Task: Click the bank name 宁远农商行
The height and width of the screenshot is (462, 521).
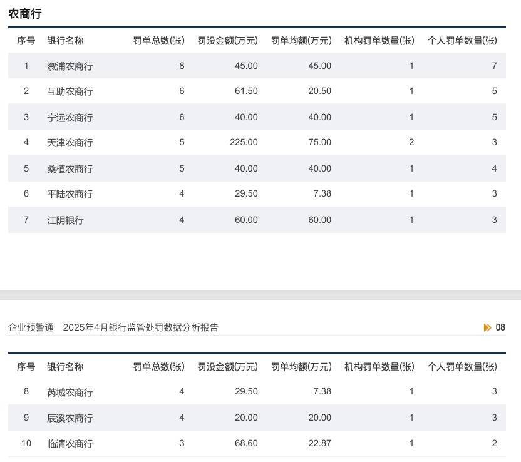Action: (x=64, y=116)
